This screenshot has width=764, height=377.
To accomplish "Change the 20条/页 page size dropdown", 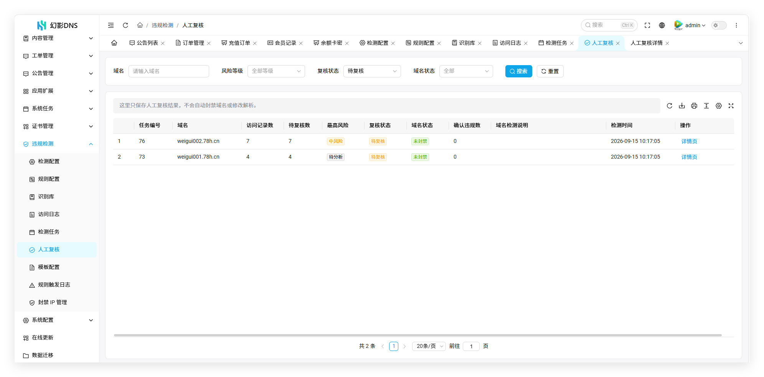I will tap(429, 346).
